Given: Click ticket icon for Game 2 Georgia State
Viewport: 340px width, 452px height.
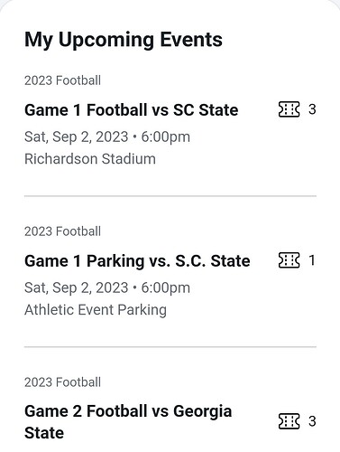Looking at the screenshot, I should [x=289, y=421].
